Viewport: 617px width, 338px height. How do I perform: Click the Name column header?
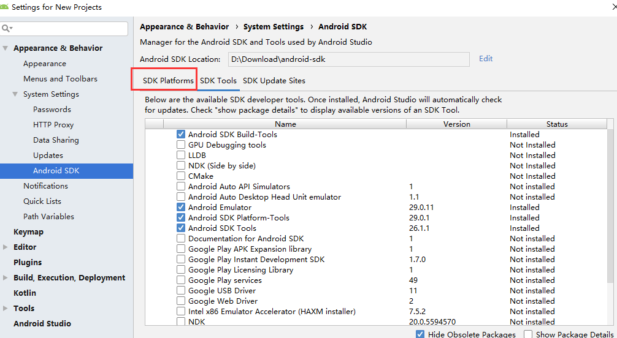coord(285,124)
